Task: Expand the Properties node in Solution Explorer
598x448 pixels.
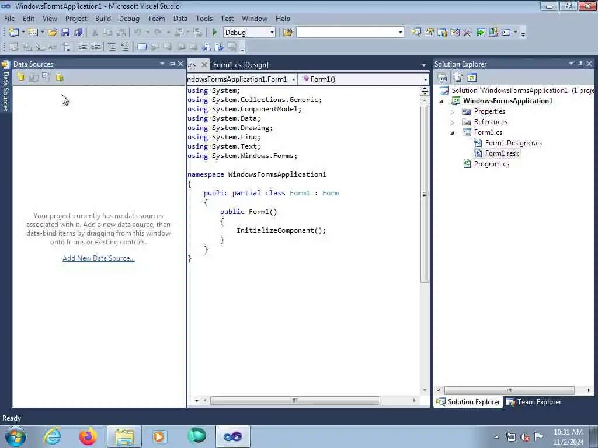Action: point(453,112)
